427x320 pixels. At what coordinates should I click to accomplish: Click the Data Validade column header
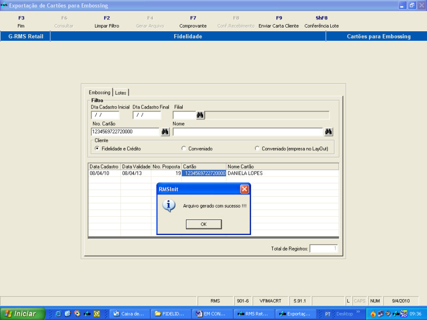(x=136, y=166)
